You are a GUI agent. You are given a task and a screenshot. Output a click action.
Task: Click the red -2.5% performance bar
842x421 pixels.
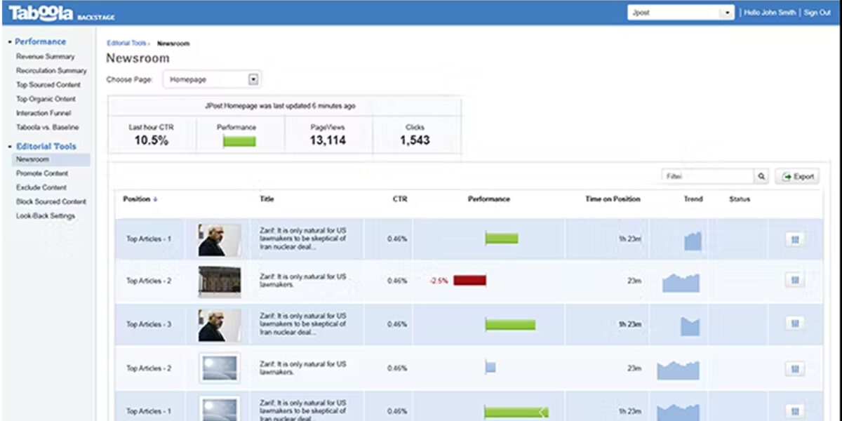[469, 280]
